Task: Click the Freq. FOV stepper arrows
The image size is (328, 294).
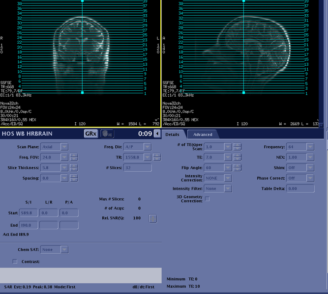Action: 74,157
